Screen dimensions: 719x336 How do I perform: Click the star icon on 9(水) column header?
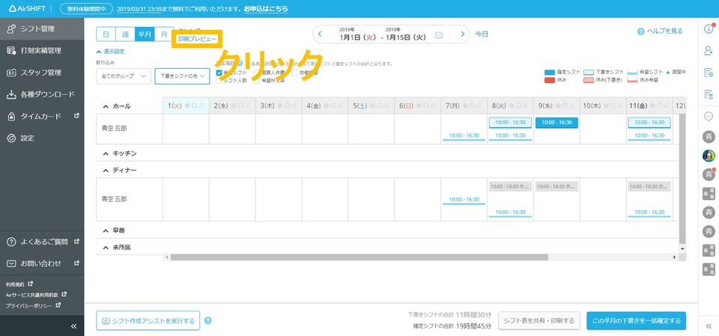point(558,106)
